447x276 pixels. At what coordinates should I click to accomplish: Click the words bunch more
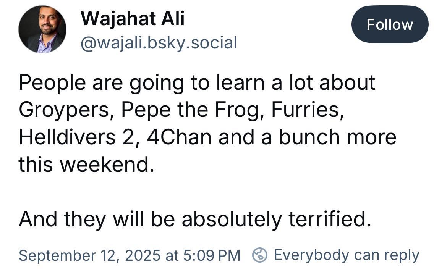click(x=337, y=137)
